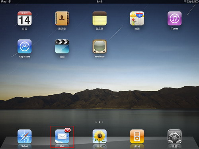
Task: Open the Photos sunflower app
Action: (99, 137)
